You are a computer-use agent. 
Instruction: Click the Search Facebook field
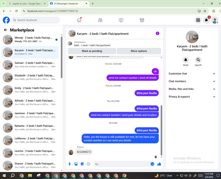tap(36, 20)
